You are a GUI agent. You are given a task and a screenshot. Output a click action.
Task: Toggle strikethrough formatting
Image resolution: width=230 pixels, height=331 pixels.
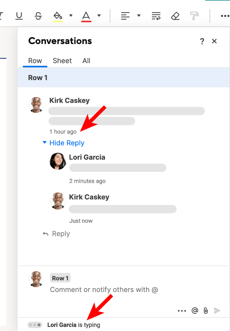click(x=38, y=16)
